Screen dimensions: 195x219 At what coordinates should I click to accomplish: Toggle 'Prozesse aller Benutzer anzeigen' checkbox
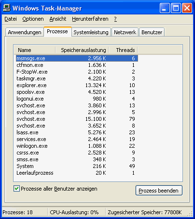[16, 189]
